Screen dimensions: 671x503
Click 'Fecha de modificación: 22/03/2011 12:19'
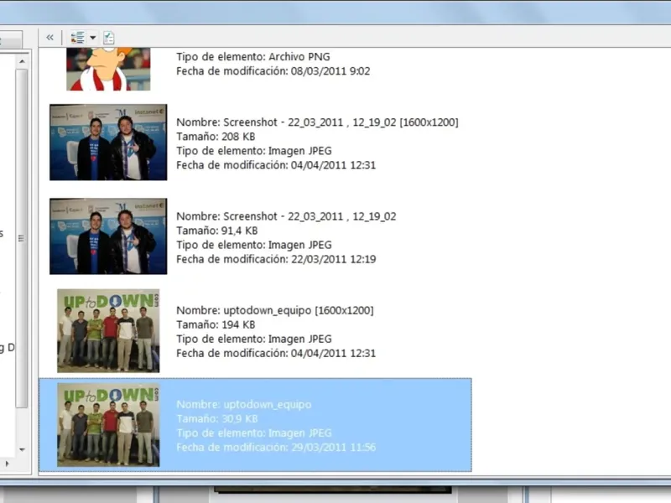(276, 259)
